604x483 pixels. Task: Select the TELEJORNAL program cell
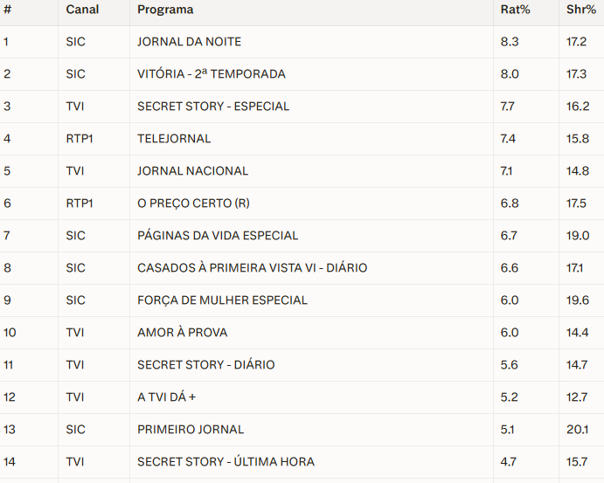(x=174, y=139)
